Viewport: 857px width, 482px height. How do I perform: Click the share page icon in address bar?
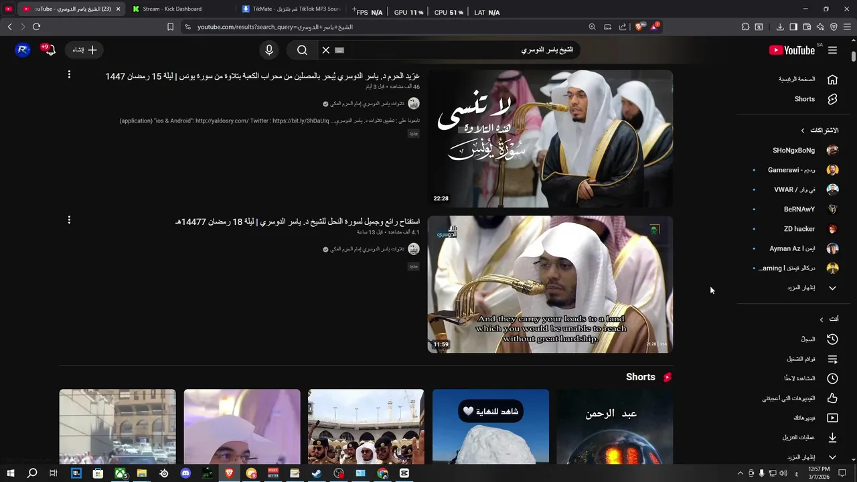coord(623,27)
